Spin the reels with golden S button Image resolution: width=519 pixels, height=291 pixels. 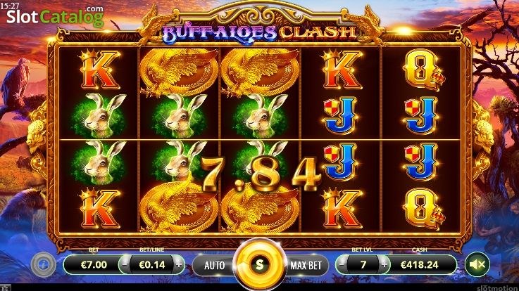pos(259,264)
